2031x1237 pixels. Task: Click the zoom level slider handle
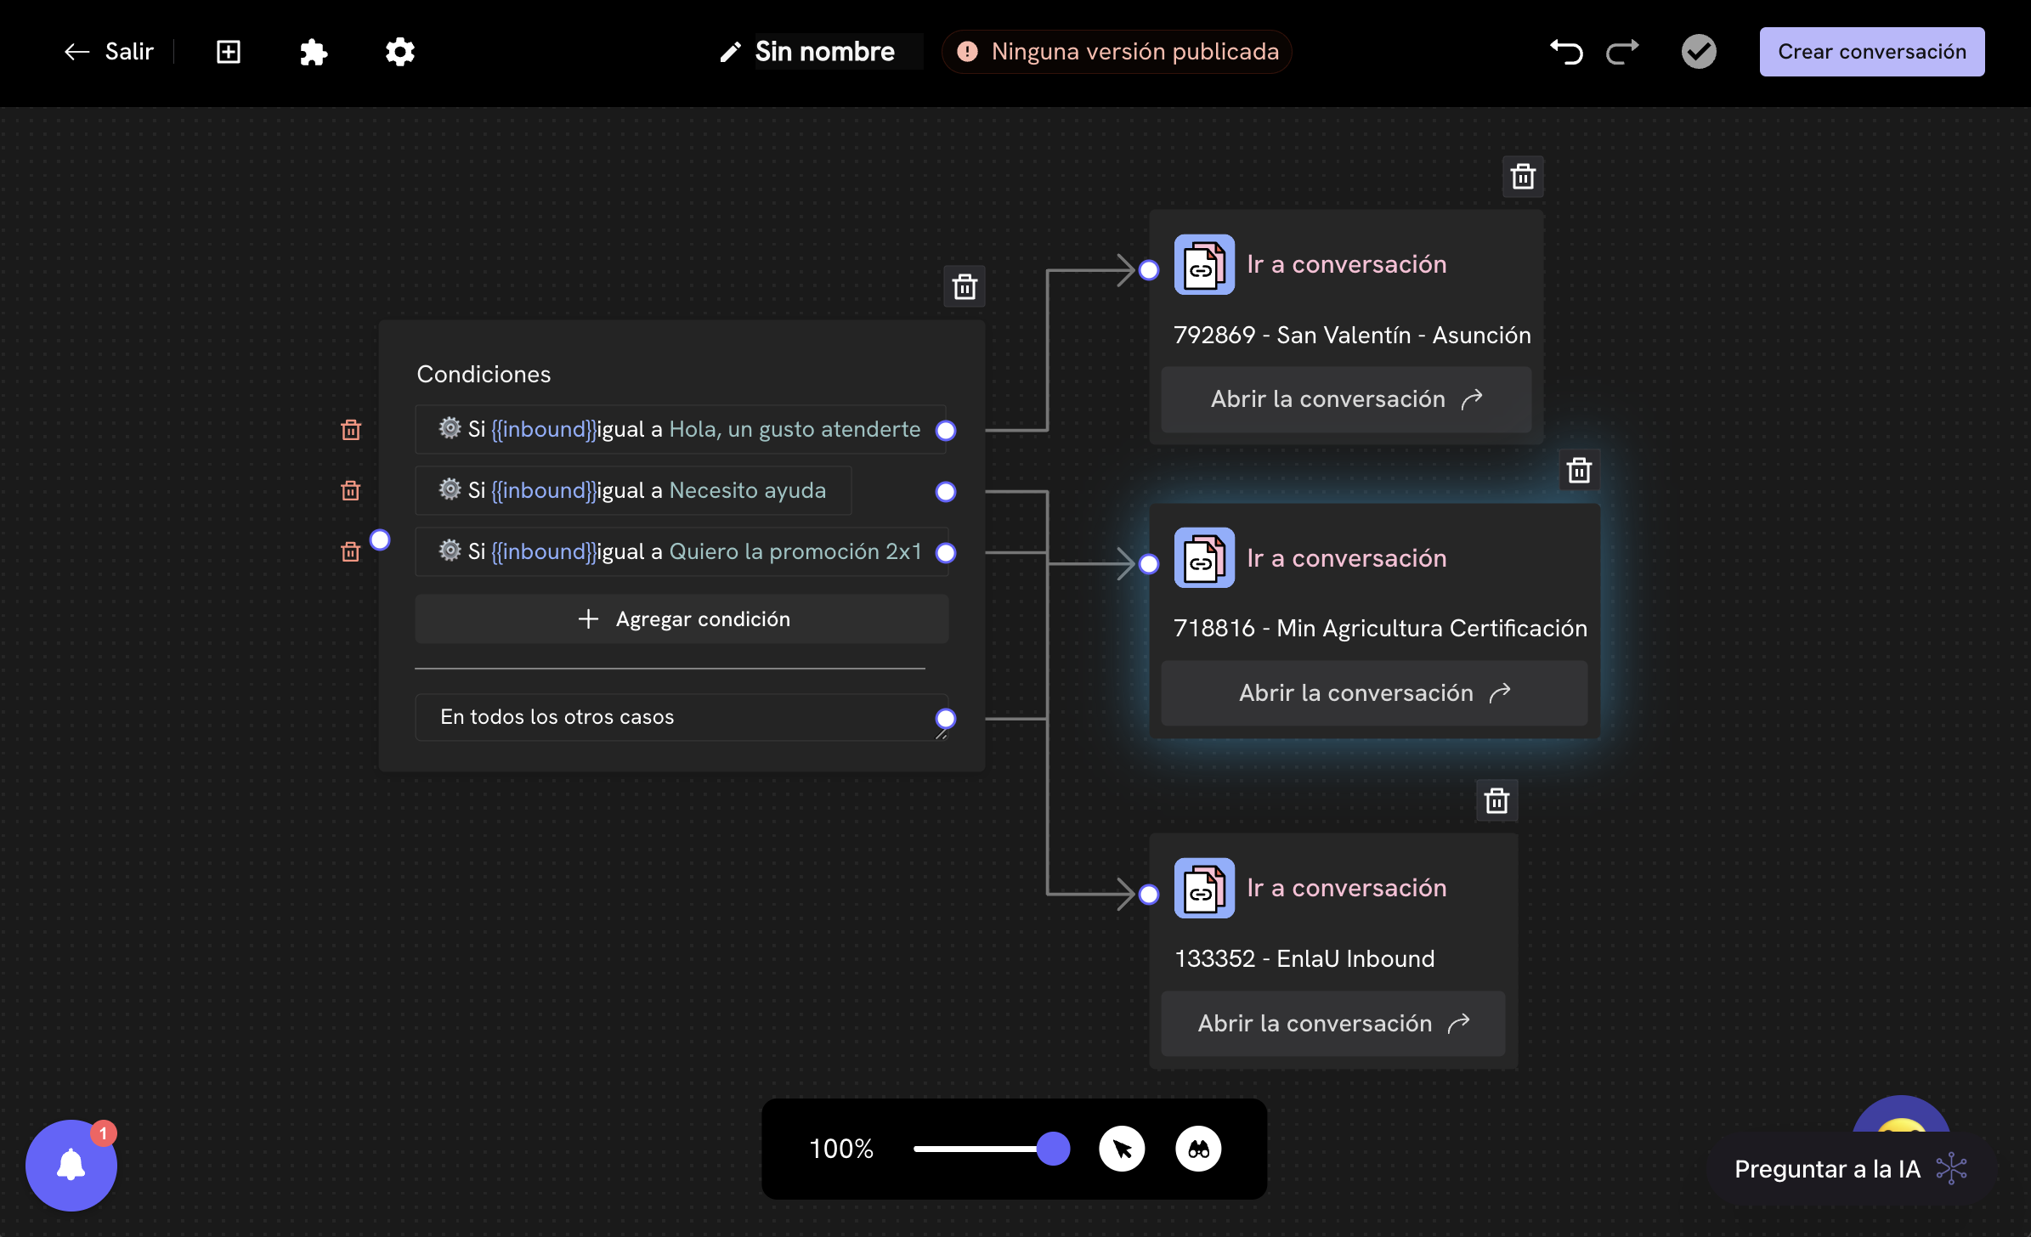pyautogui.click(x=1054, y=1149)
